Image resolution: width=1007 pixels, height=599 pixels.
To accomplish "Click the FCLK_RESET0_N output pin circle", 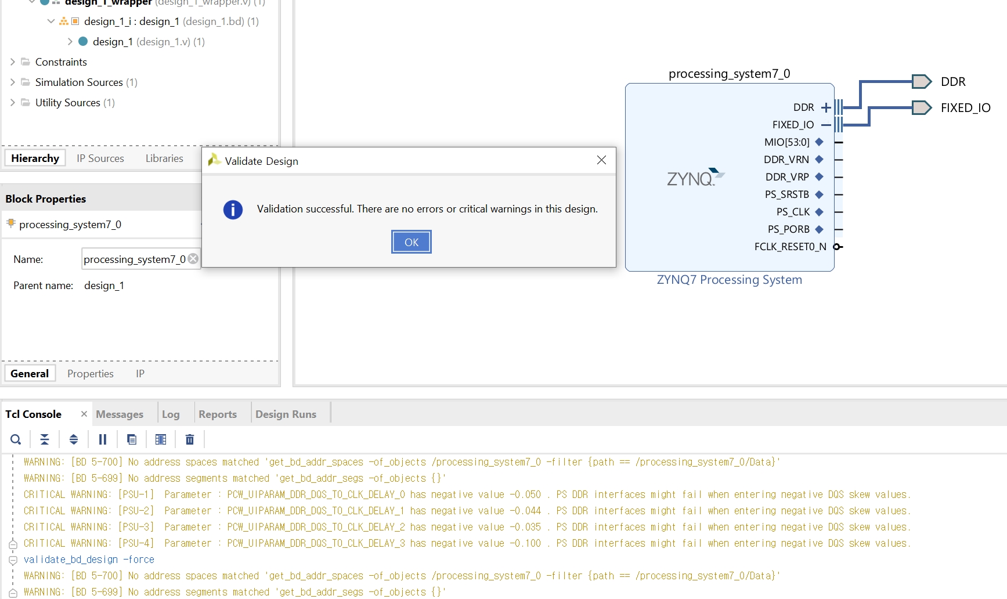I will 837,247.
